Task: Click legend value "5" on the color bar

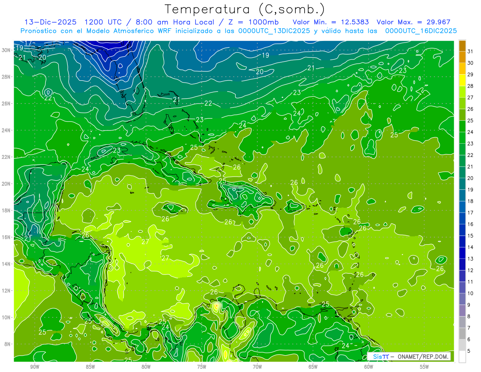Action: click(469, 351)
